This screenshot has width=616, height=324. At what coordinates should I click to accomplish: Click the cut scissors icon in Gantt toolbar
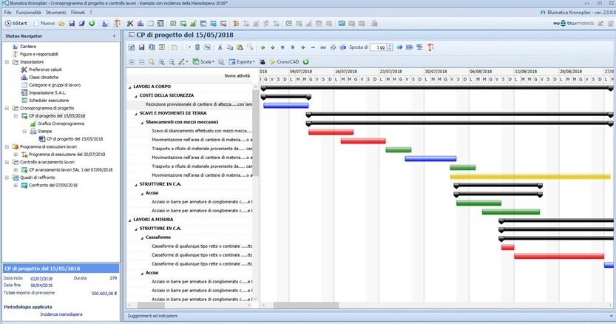219,47
